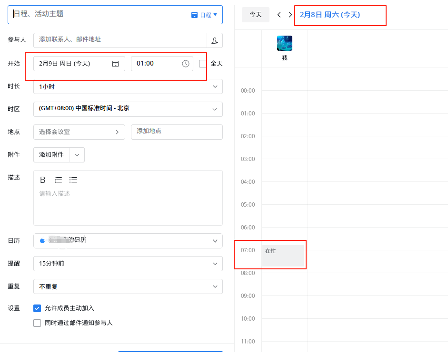The width and height of the screenshot is (448, 352).
Task: Click the clock icon in start time
Action: click(186, 64)
